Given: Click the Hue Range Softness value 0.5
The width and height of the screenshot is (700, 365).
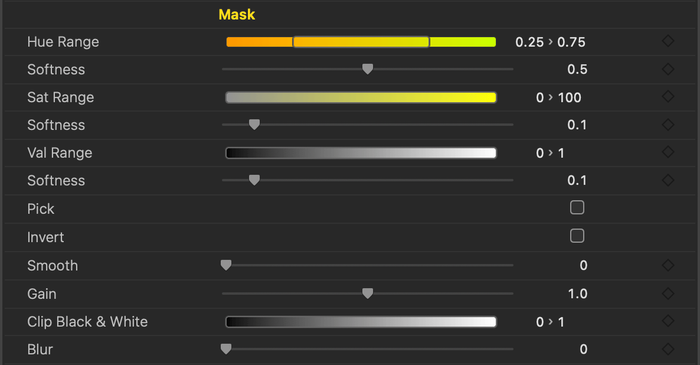Looking at the screenshot, I should point(577,69).
